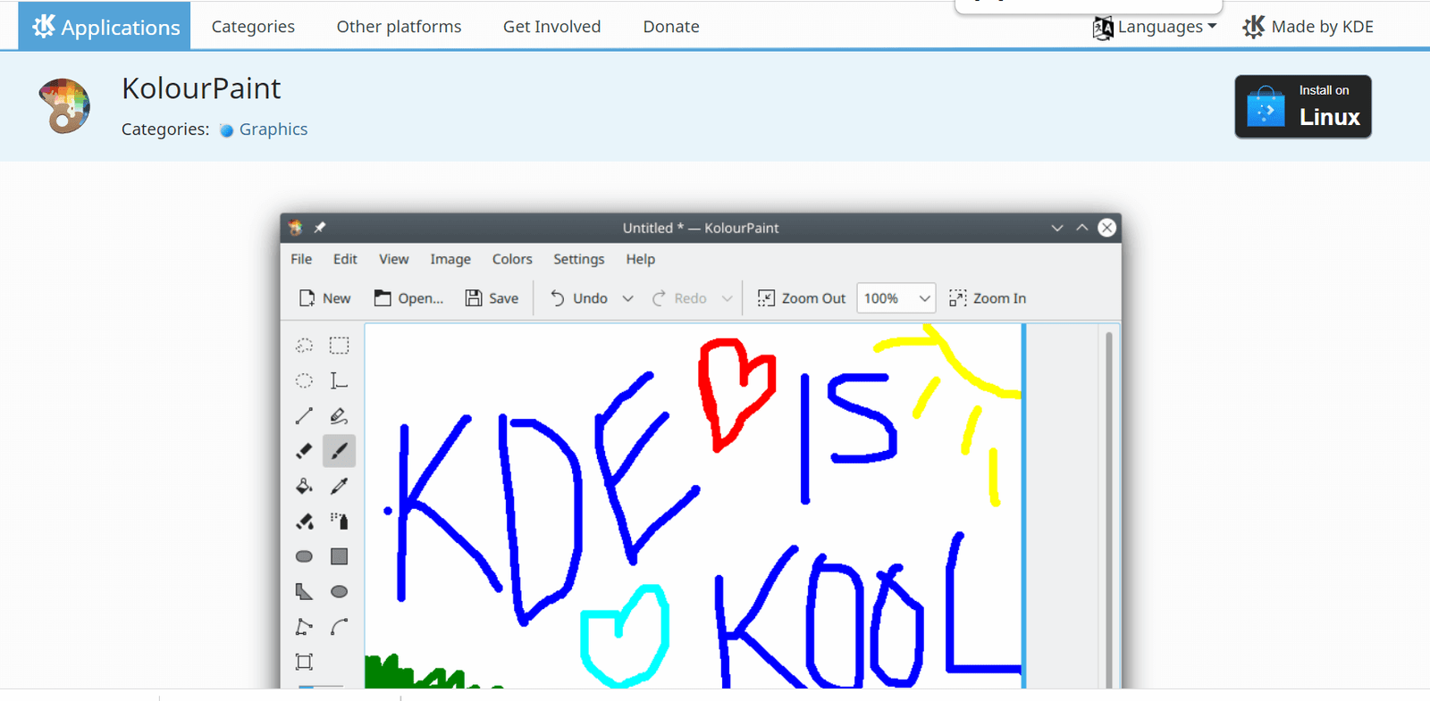Click the Graphics category link
1430x701 pixels.
[273, 129]
